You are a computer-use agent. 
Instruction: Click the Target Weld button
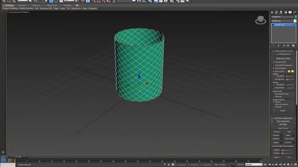pos(289,139)
